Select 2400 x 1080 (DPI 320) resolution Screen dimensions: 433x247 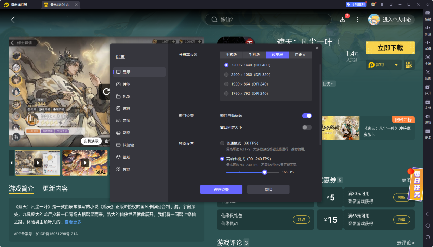click(x=247, y=75)
